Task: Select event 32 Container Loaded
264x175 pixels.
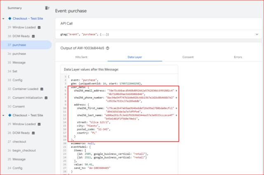Action: 23,89
